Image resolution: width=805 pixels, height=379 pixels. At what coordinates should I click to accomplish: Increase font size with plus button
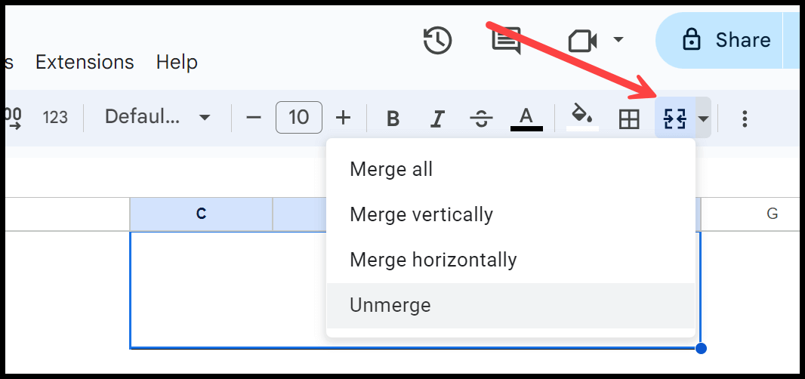pos(343,118)
